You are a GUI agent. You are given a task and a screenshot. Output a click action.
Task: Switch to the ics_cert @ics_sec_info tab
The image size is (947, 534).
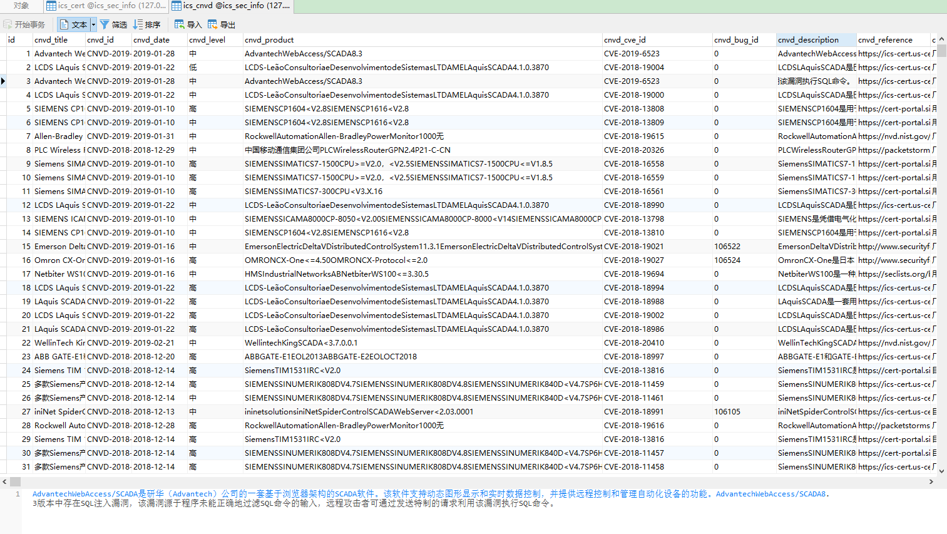pos(106,6)
